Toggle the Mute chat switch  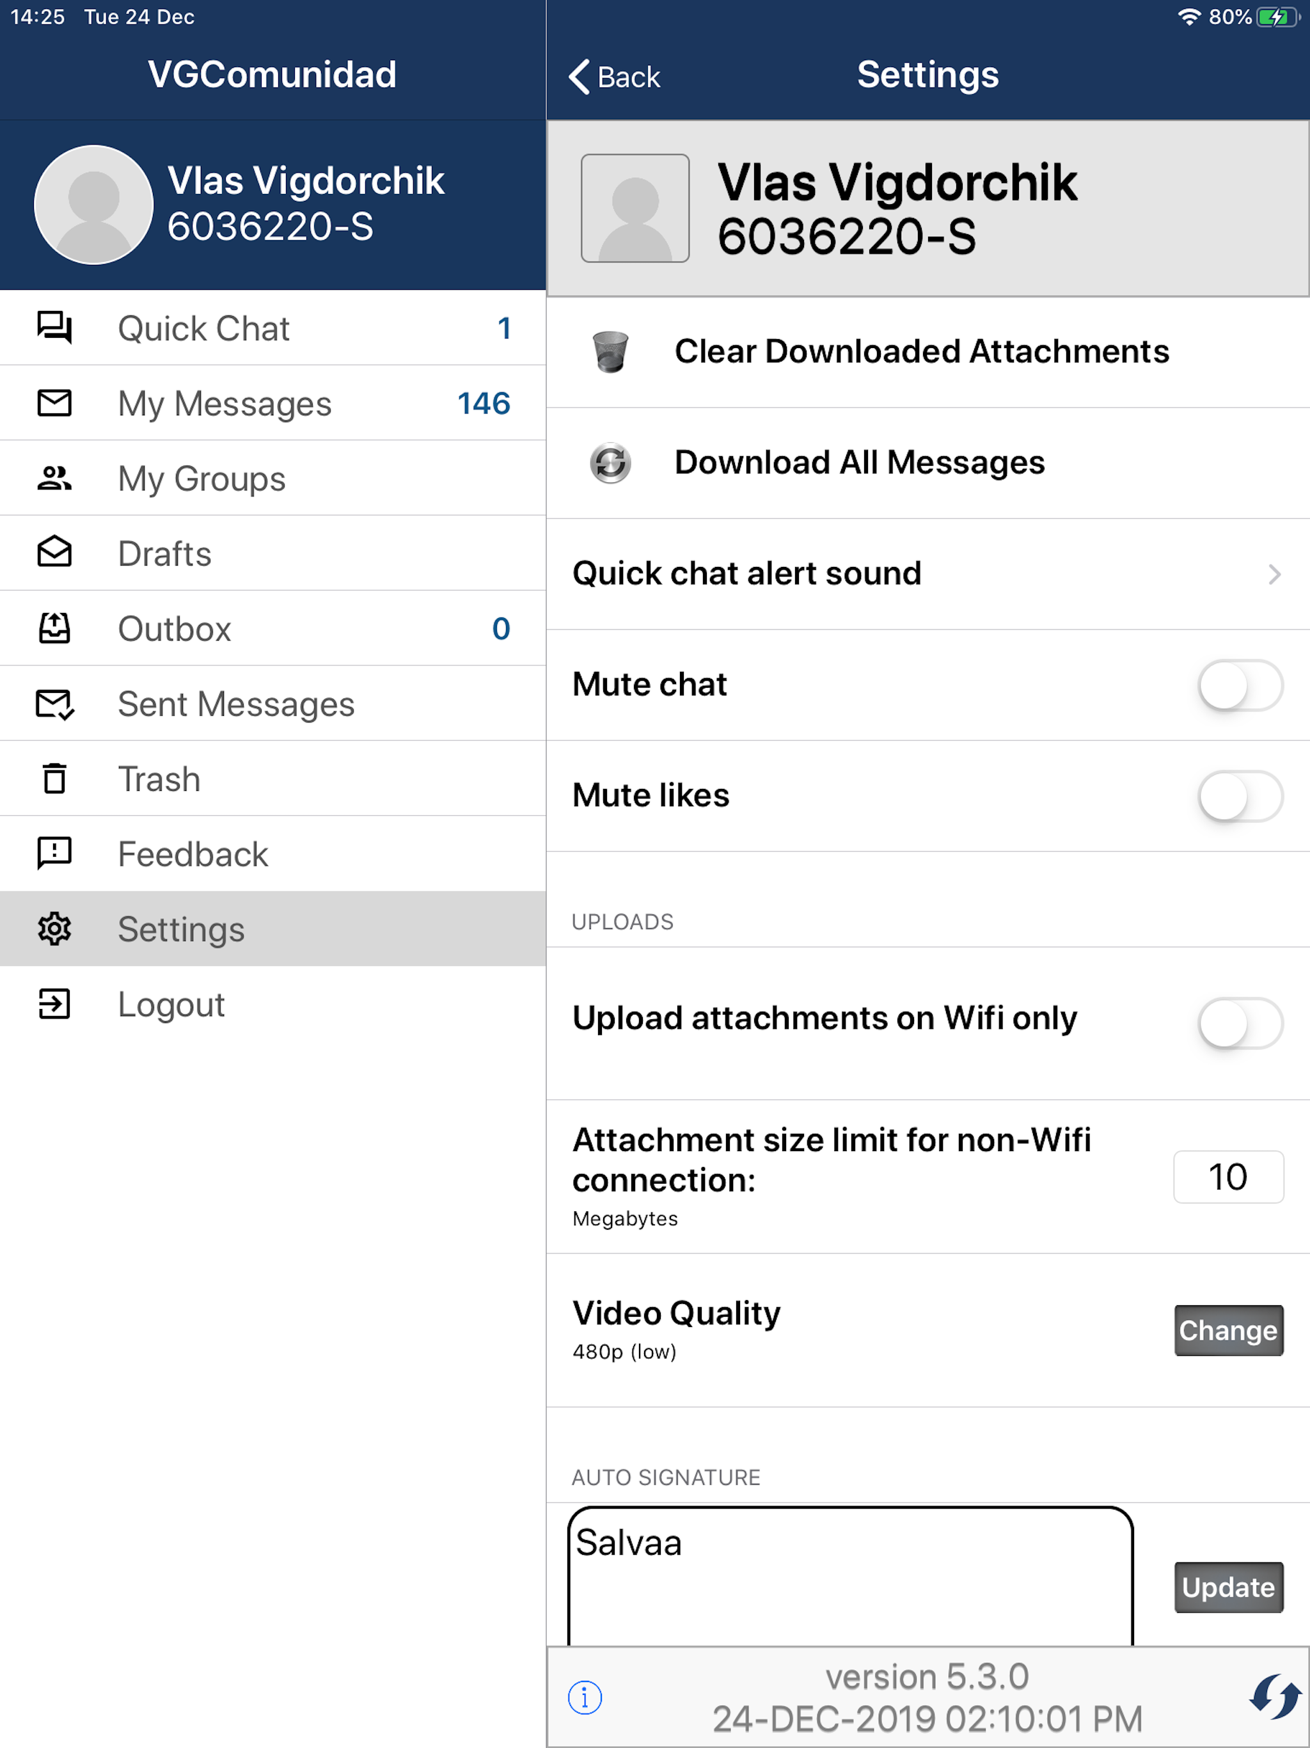point(1240,685)
